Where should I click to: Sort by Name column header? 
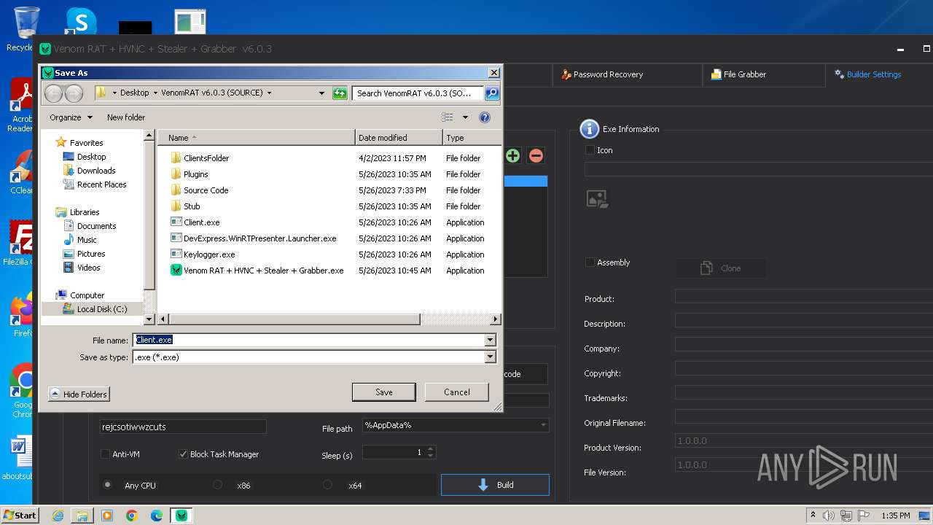point(257,138)
